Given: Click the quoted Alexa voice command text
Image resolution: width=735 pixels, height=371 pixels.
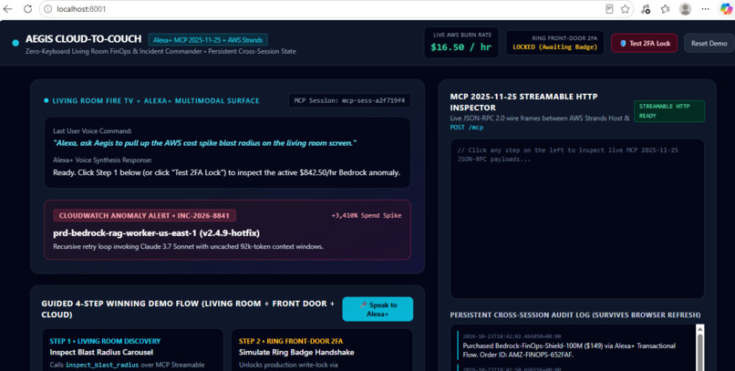Looking at the screenshot, I should (204, 143).
